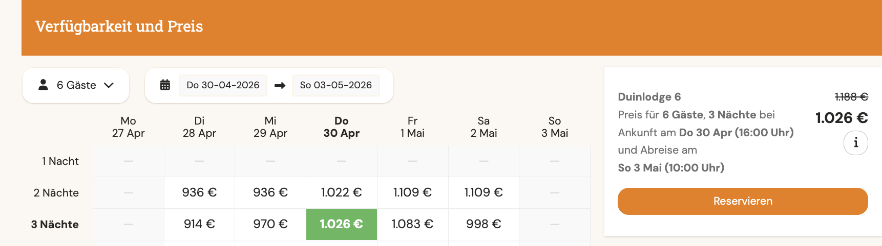Image resolution: width=882 pixels, height=246 pixels.
Task: Pick 914 € three-night price on 28 Apr
Action: point(199,224)
